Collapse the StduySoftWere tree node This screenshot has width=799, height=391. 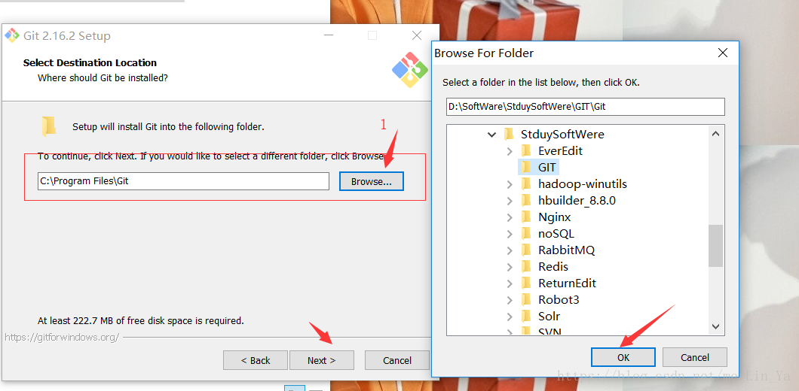pyautogui.click(x=491, y=135)
